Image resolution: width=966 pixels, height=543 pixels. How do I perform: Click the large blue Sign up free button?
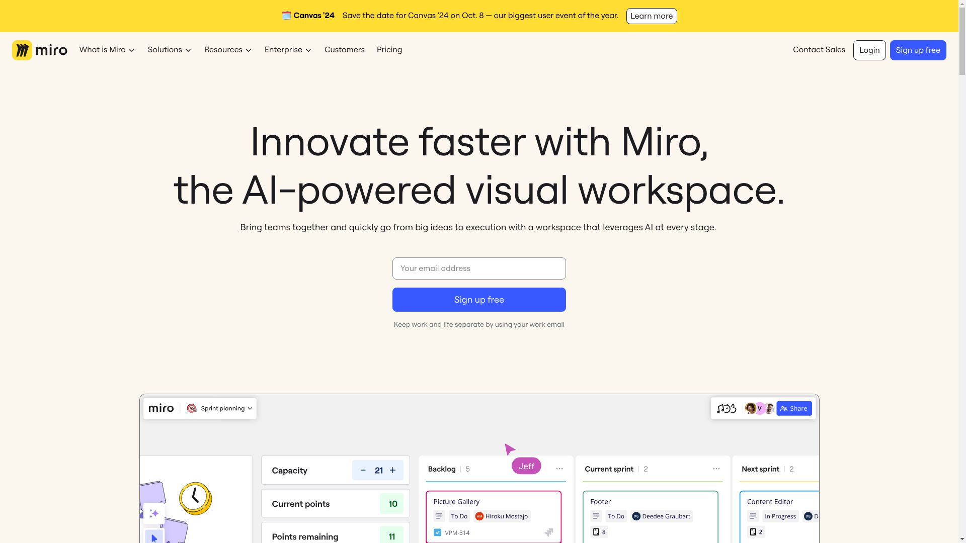[x=479, y=300]
